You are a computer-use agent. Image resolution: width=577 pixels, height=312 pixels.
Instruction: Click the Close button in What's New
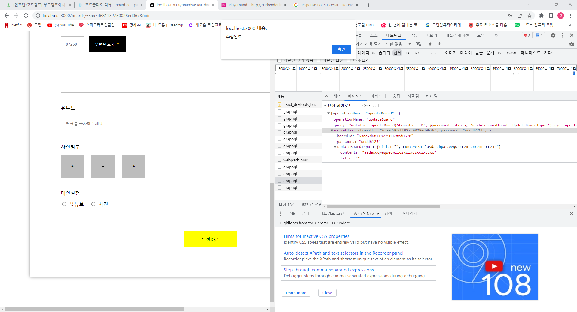click(x=327, y=293)
